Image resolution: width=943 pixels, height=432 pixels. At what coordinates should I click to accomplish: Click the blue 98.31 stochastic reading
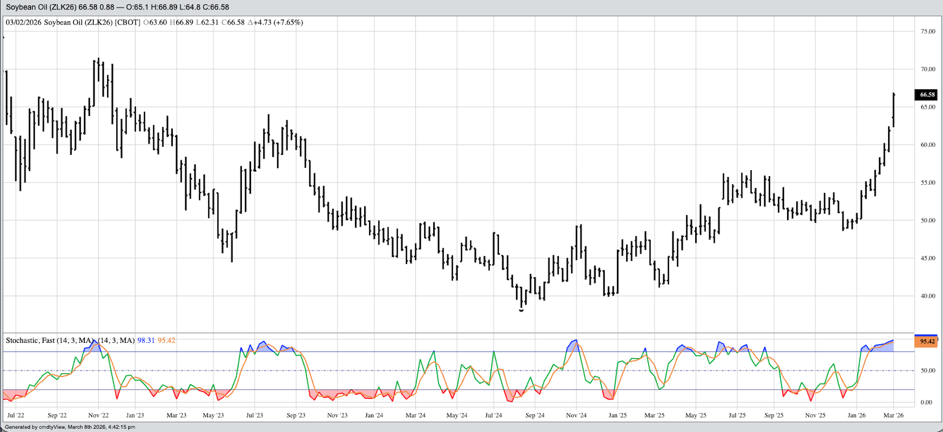point(146,341)
